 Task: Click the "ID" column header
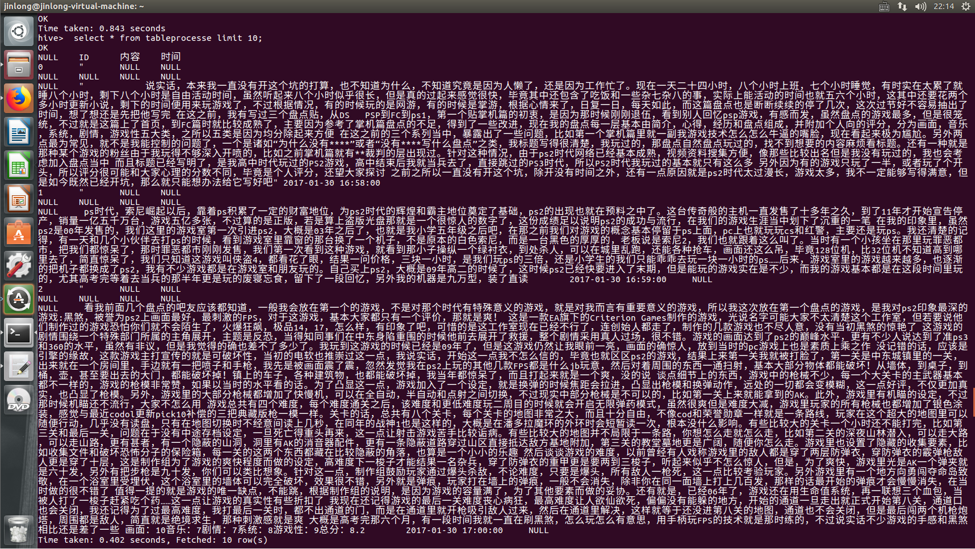tap(84, 57)
